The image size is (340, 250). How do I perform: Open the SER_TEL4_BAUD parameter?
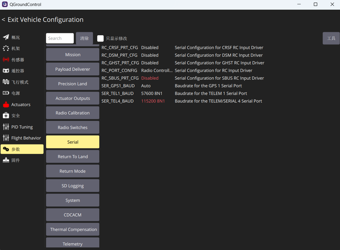118,101
